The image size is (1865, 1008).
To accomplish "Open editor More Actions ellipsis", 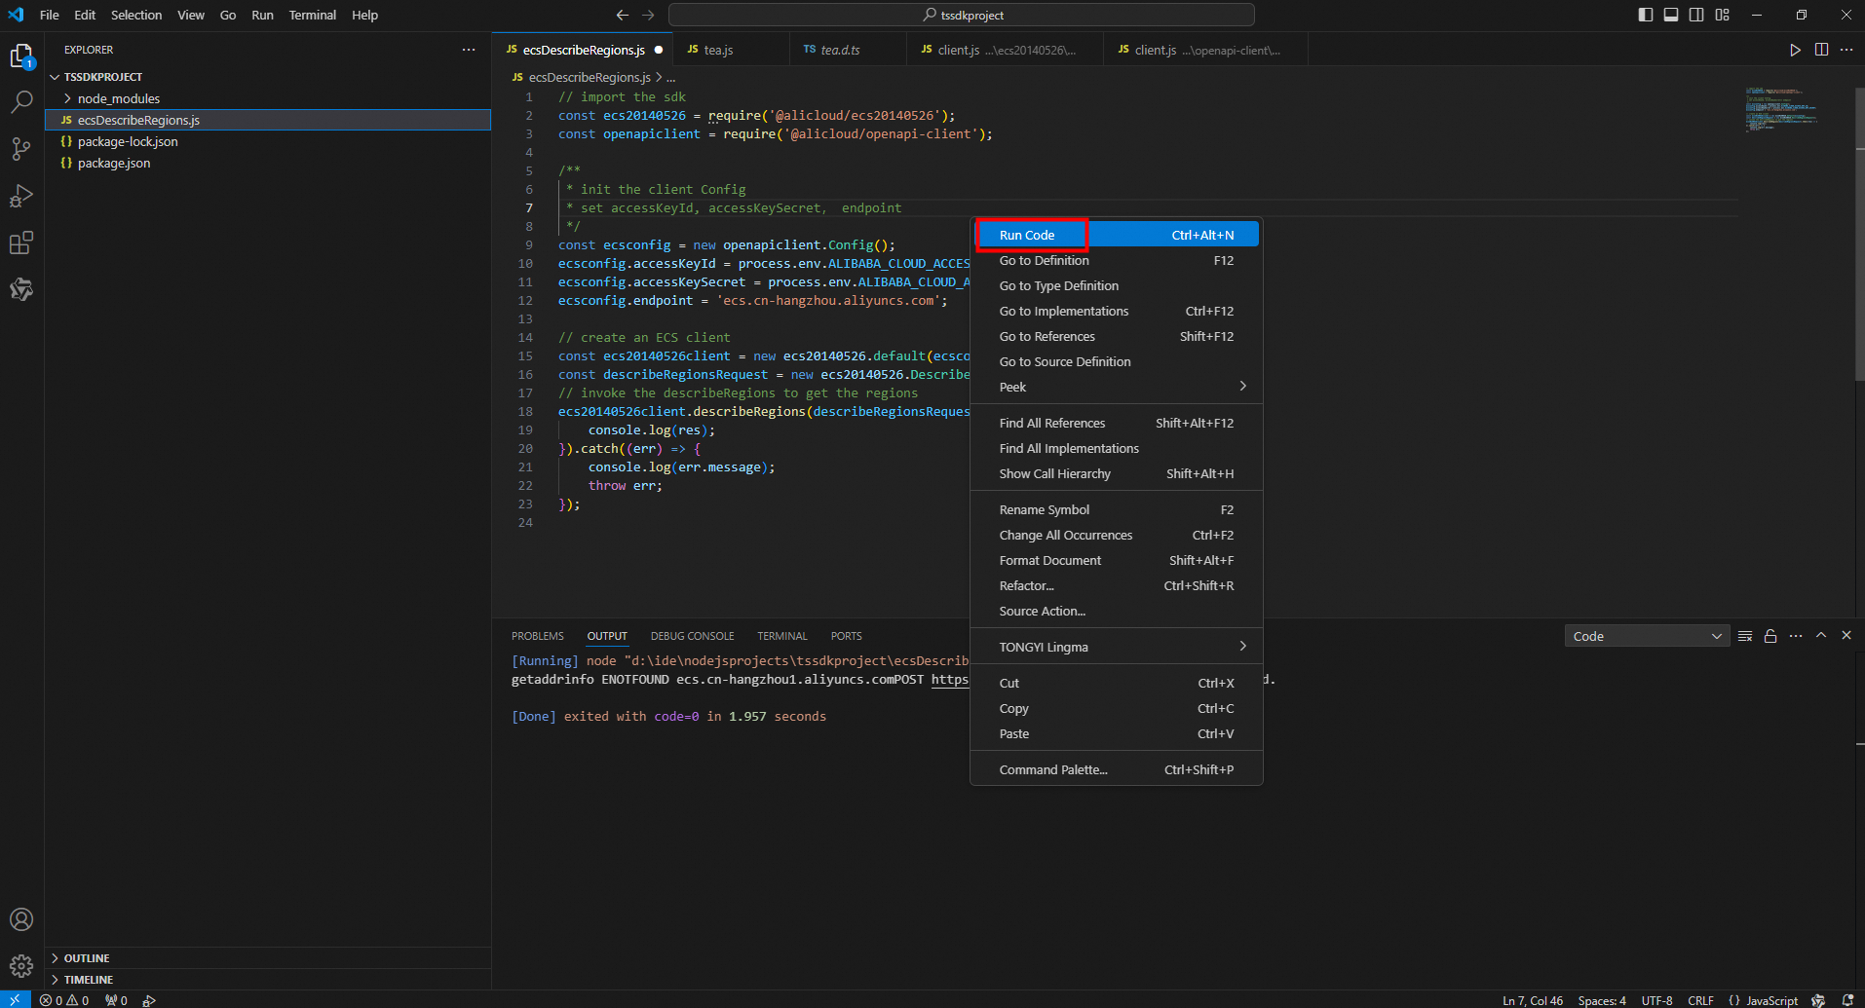I will (1846, 50).
